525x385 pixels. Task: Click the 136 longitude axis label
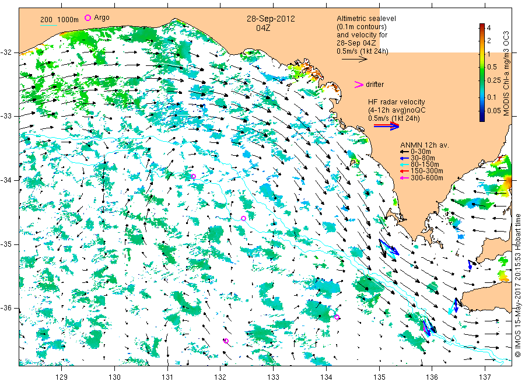tap(432, 377)
